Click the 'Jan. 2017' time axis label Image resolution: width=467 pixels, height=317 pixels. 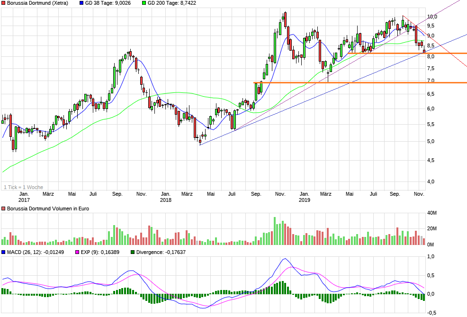24,197
